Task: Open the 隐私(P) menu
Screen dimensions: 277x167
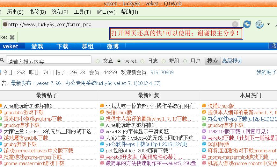Action: point(60,12)
